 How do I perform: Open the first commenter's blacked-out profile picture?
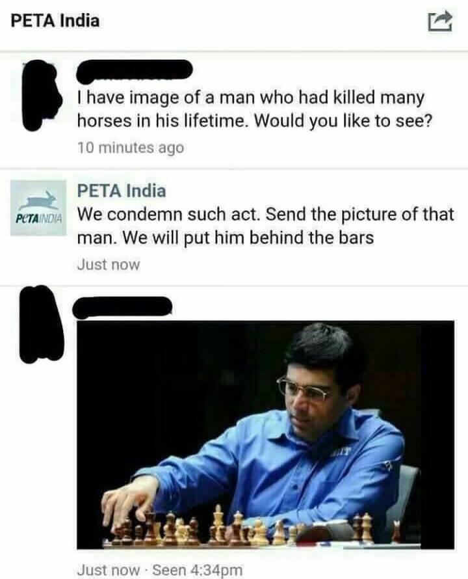pos(40,96)
